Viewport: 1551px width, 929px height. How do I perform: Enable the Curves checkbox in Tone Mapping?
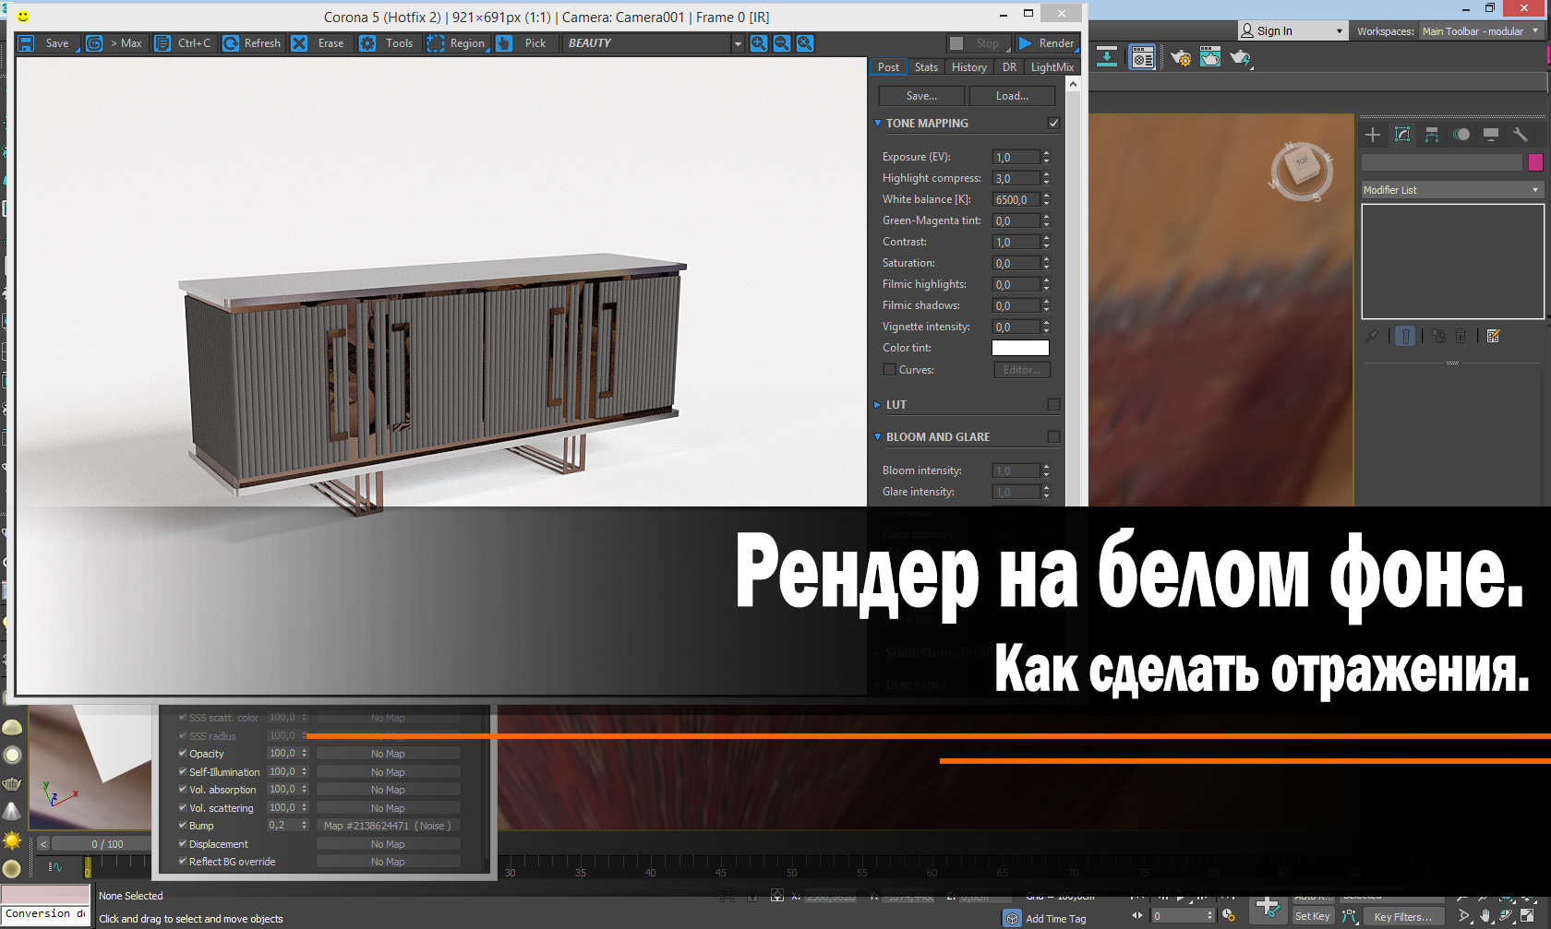(x=889, y=369)
